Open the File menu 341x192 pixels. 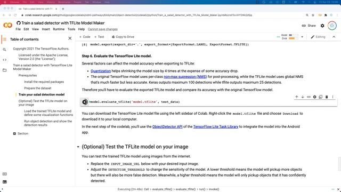(x=18, y=29)
